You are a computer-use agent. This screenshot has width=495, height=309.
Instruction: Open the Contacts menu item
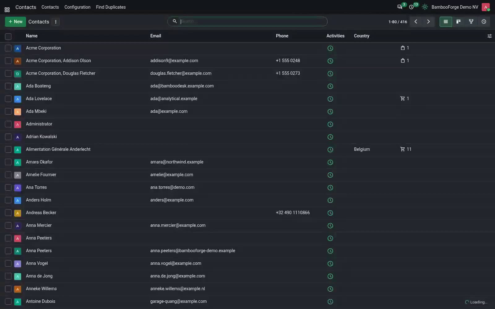pyautogui.click(x=50, y=7)
